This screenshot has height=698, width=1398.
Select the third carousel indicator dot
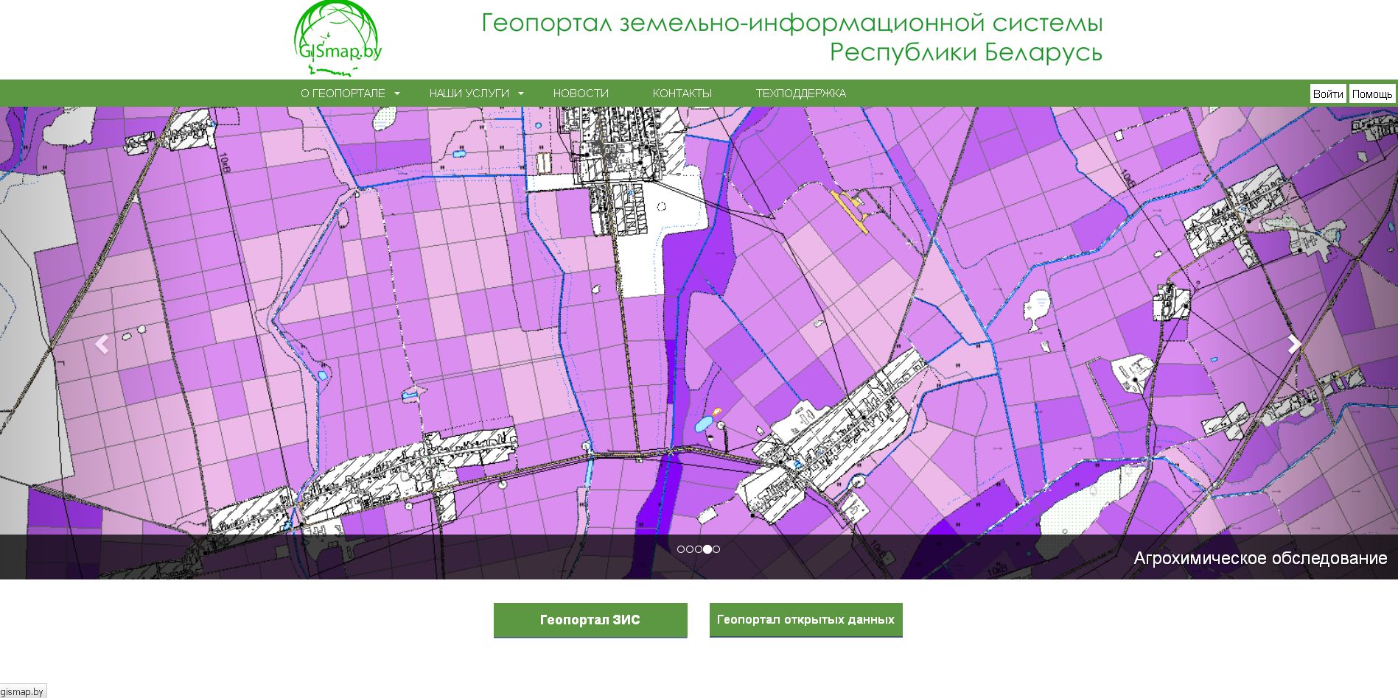tap(699, 549)
